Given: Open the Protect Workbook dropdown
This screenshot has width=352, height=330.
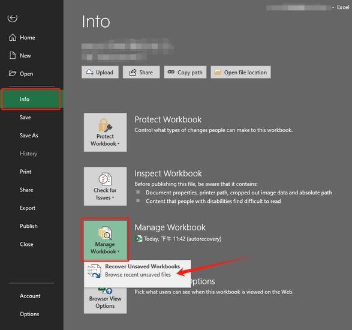Looking at the screenshot, I should click(x=106, y=133).
